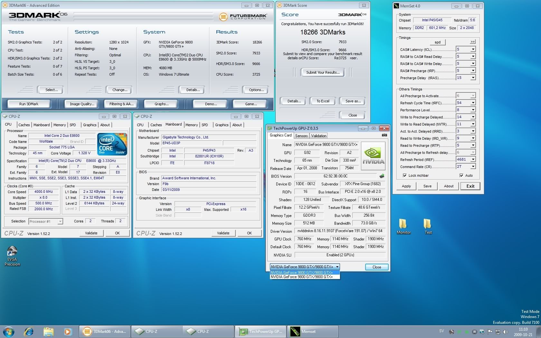Launch Internet Explorer from taskbar

tap(29, 332)
